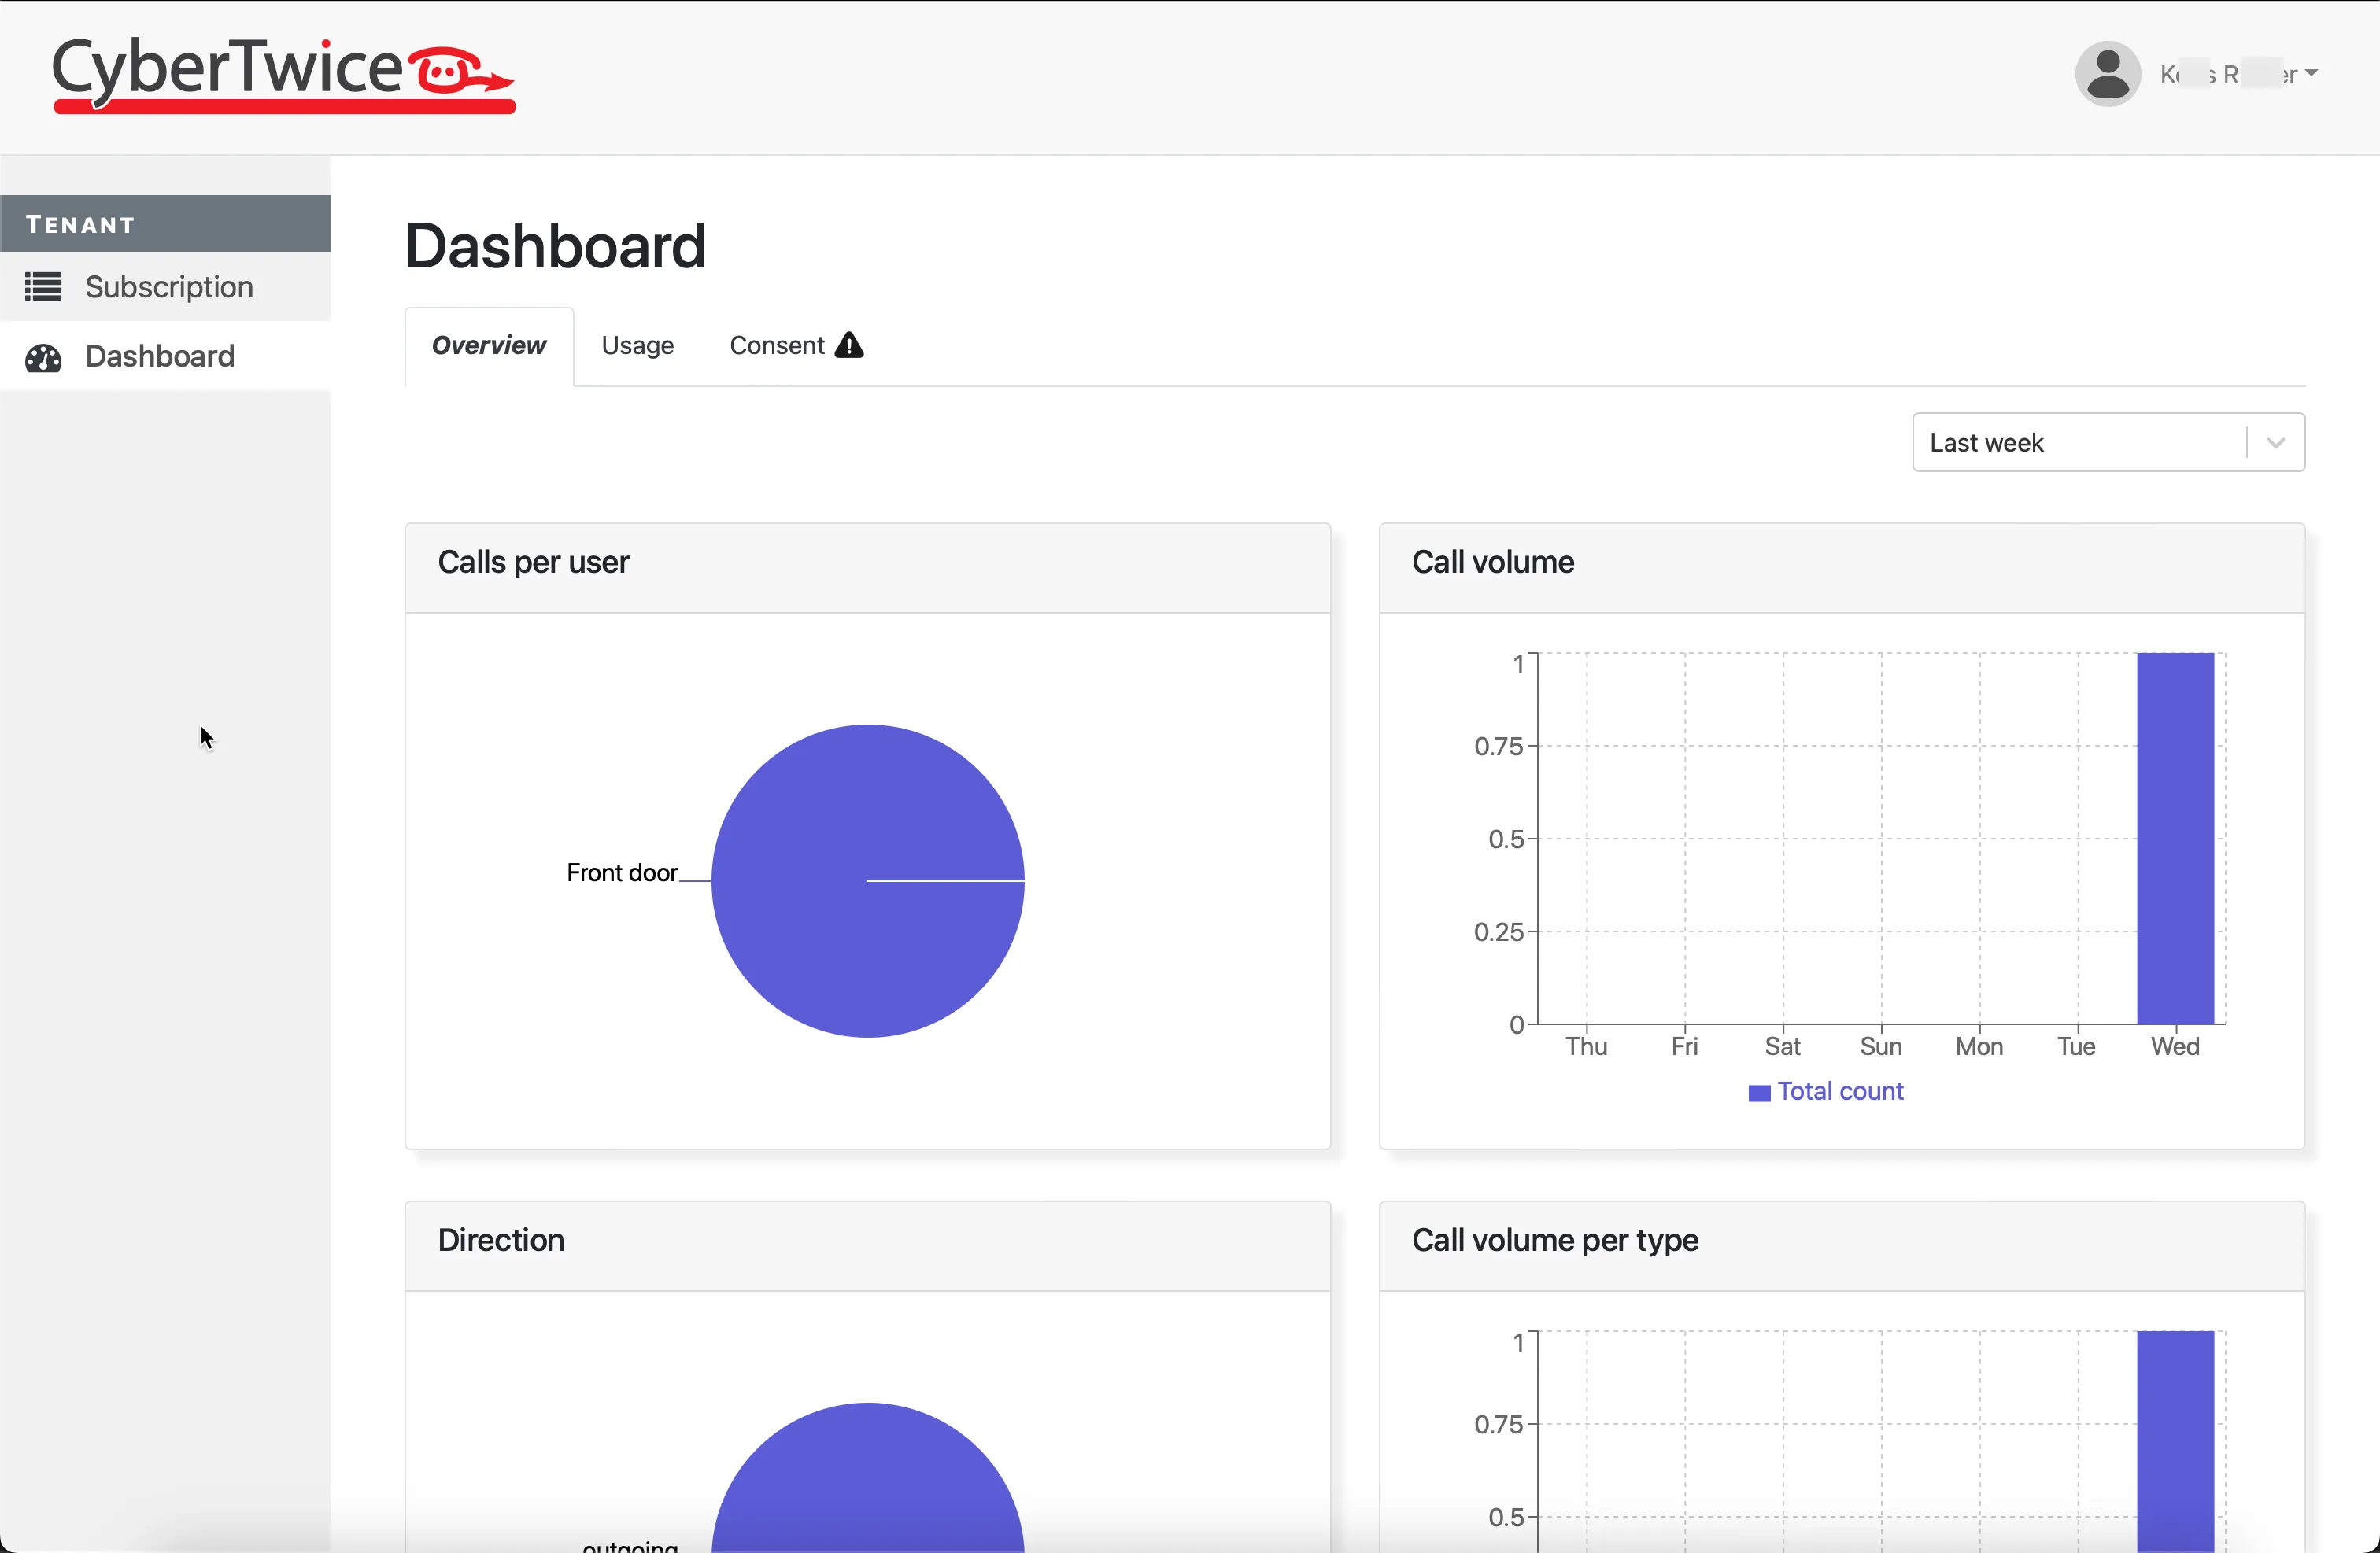Toggle the Total count legend entry
The height and width of the screenshot is (1553, 2380).
pyautogui.click(x=1826, y=1091)
